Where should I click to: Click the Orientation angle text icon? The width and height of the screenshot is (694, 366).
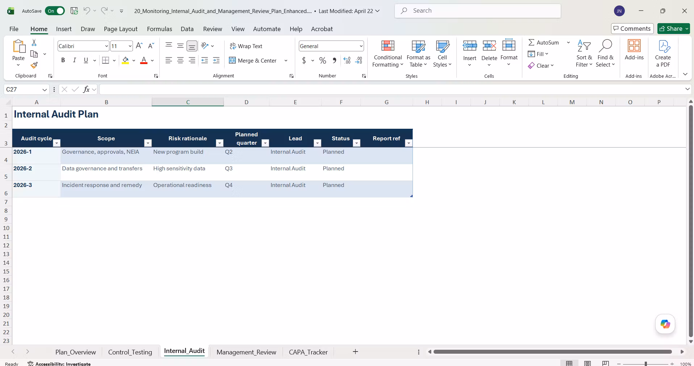205,46
